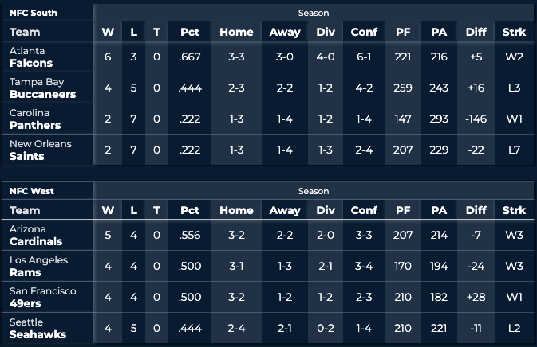Go to the New Orleans Saints page

point(40,150)
